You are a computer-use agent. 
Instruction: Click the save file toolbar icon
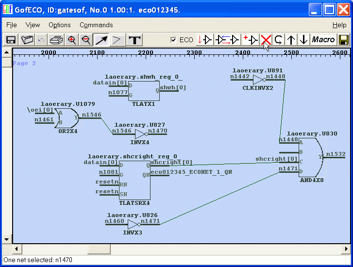pos(11,40)
